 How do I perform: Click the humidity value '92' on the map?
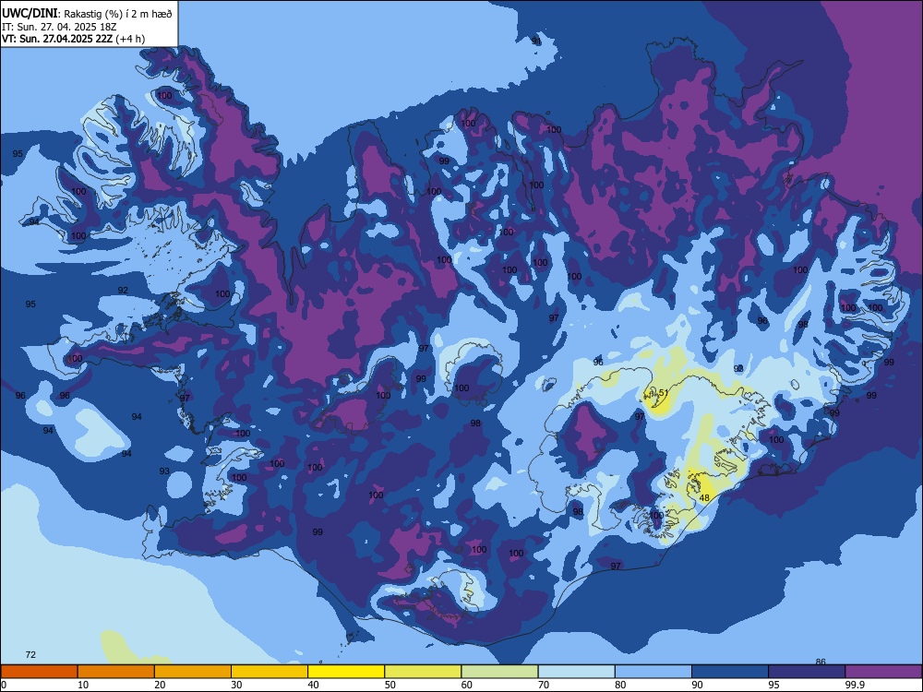click(123, 290)
